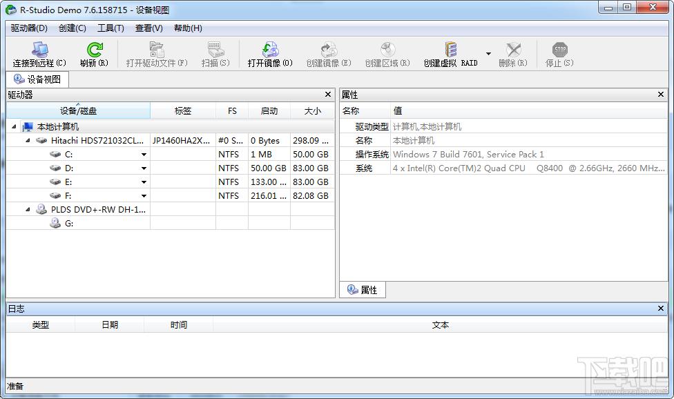
Task: Click the Refresh (刷新) toolbar icon
Action: (x=94, y=50)
